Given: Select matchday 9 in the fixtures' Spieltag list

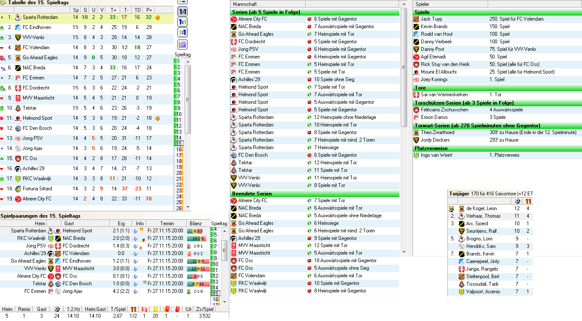Looking at the screenshot, I should [x=215, y=258].
